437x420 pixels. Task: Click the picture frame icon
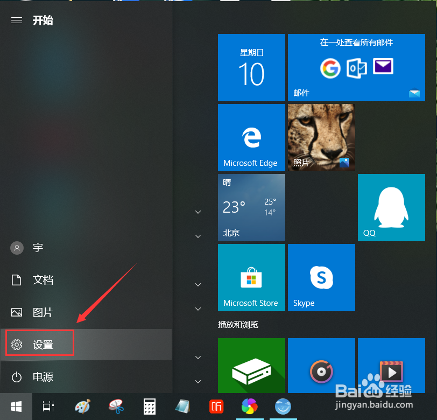click(17, 312)
